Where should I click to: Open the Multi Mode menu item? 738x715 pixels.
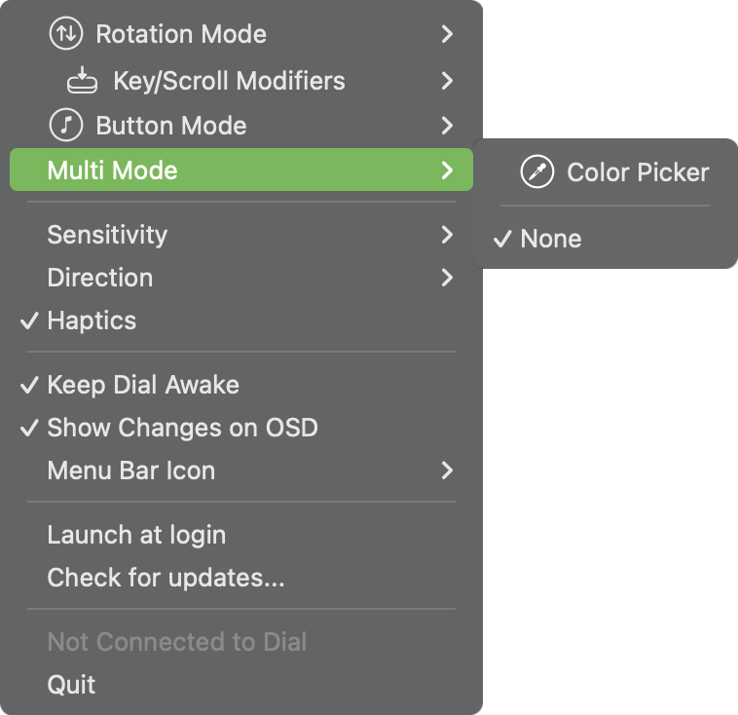(x=113, y=170)
